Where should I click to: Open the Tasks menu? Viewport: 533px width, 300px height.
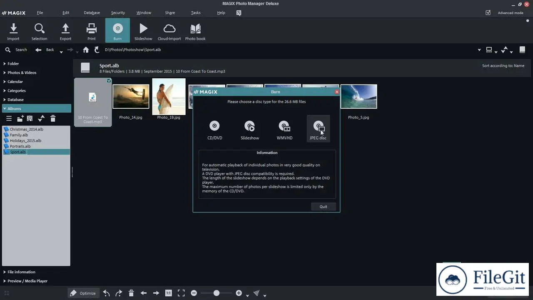pos(196,13)
